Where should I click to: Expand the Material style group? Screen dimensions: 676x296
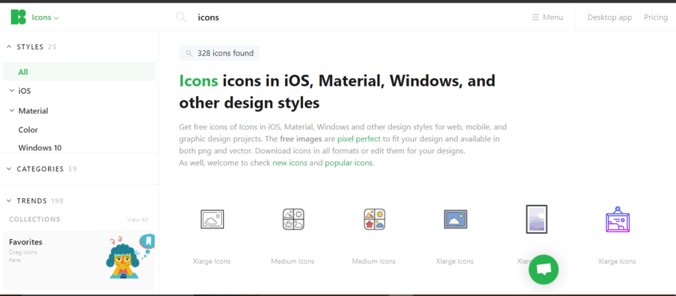pyautogui.click(x=29, y=111)
